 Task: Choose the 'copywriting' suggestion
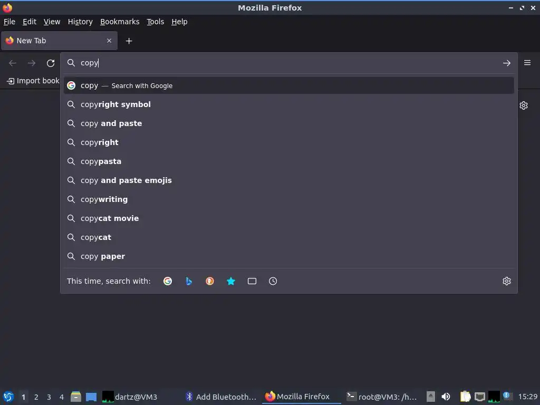(288, 199)
